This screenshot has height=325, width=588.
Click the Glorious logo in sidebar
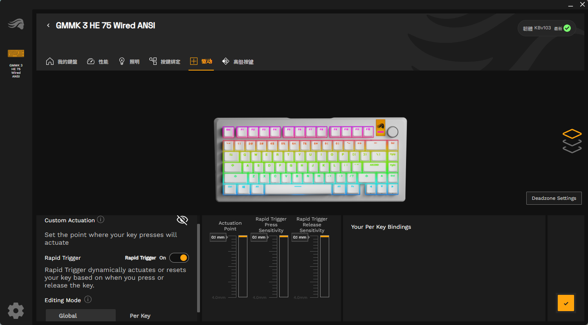tap(16, 24)
